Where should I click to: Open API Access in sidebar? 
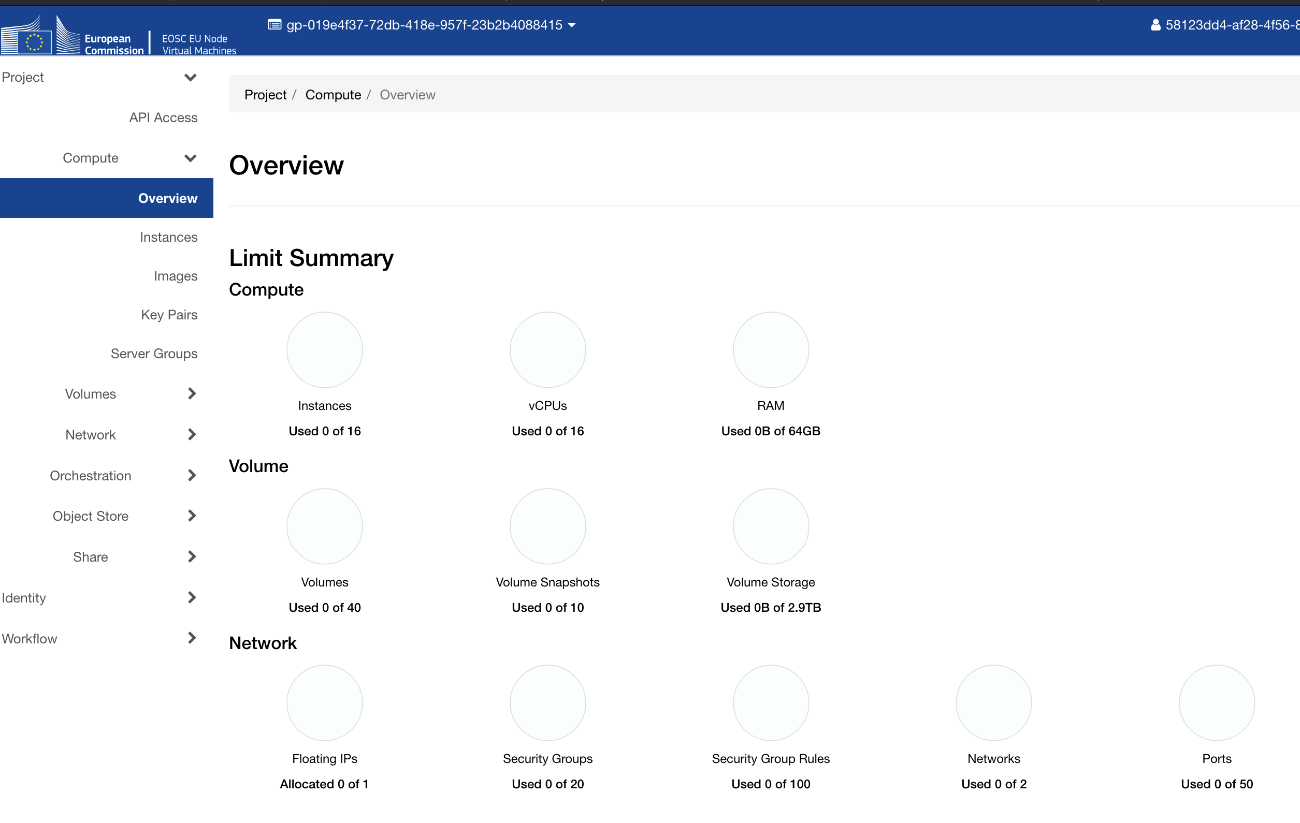[163, 117]
